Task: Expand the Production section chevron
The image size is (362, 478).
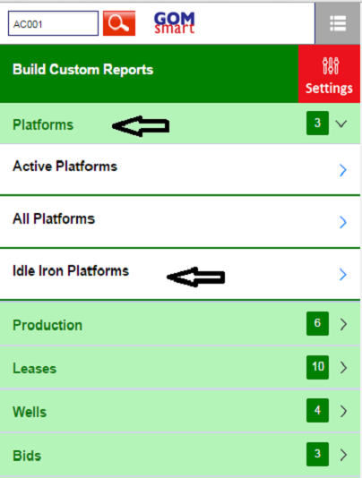Action: [x=343, y=324]
